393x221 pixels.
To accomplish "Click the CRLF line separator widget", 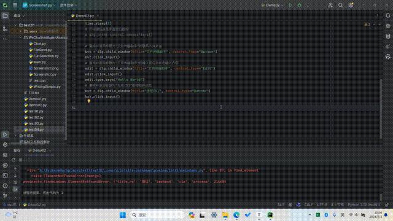I will pyautogui.click(x=308, y=204).
